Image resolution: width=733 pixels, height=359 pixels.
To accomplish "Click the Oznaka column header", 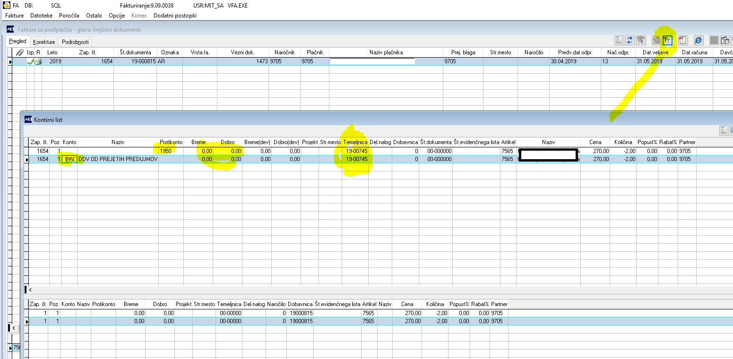I will tap(170, 52).
